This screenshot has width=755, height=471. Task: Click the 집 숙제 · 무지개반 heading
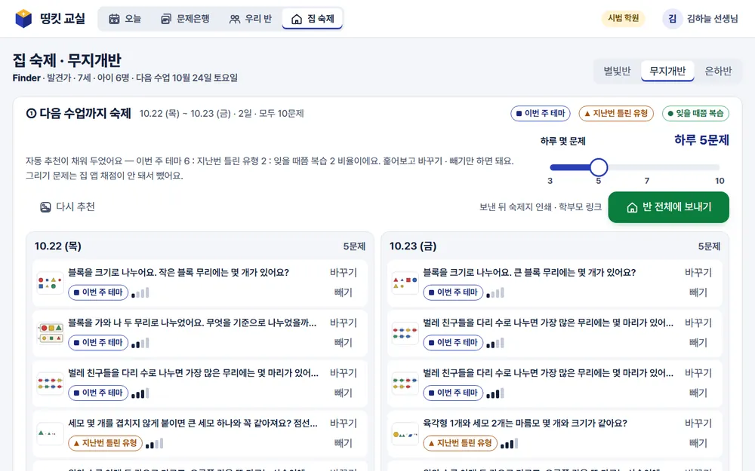pyautogui.click(x=67, y=60)
